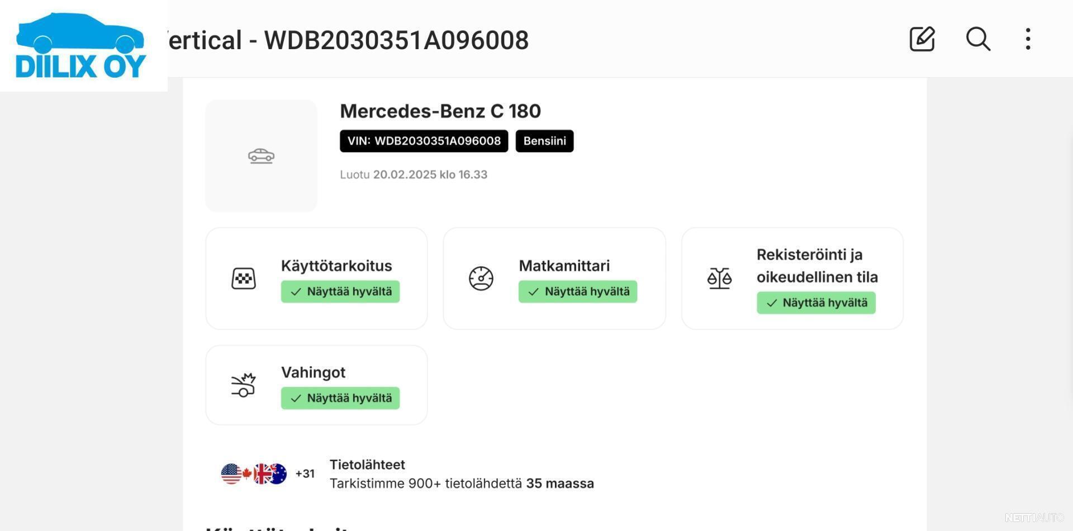Click the odometer Matkamittari icon

pyautogui.click(x=481, y=278)
